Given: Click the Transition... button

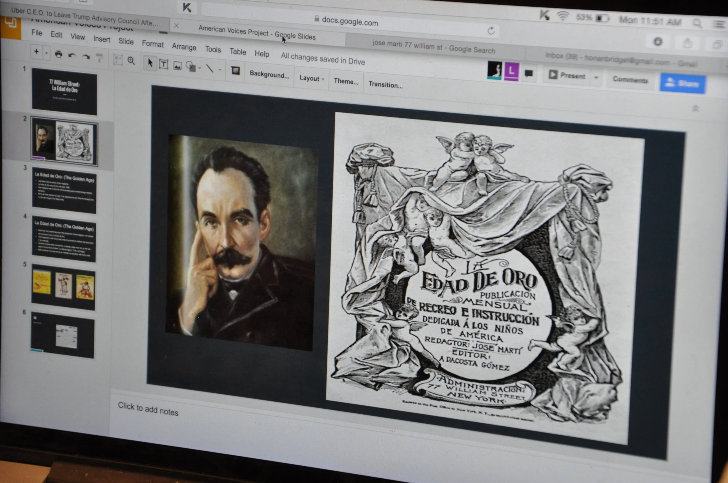Looking at the screenshot, I should pos(385,85).
